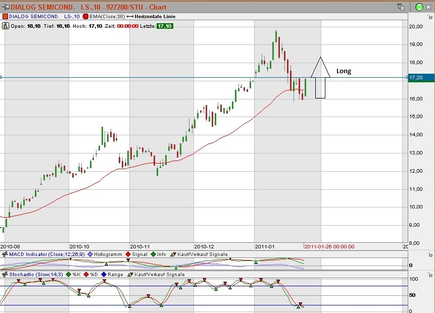
Task: Select the EMA(Close;38) legend label
Action: pyautogui.click(x=107, y=16)
